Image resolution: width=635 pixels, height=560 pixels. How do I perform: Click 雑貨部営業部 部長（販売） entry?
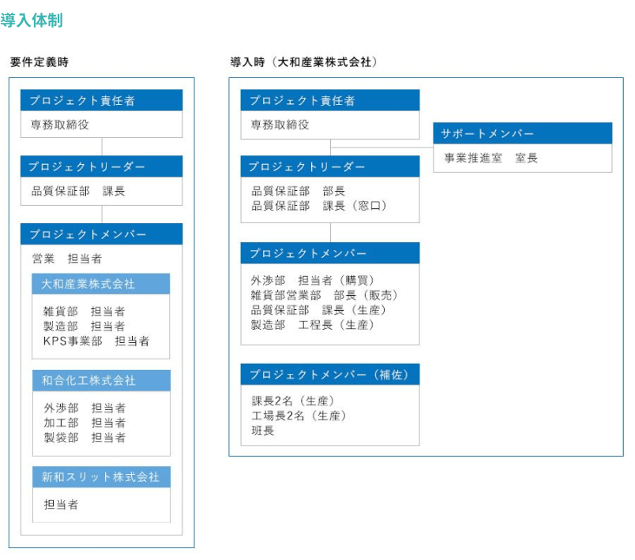point(325,295)
